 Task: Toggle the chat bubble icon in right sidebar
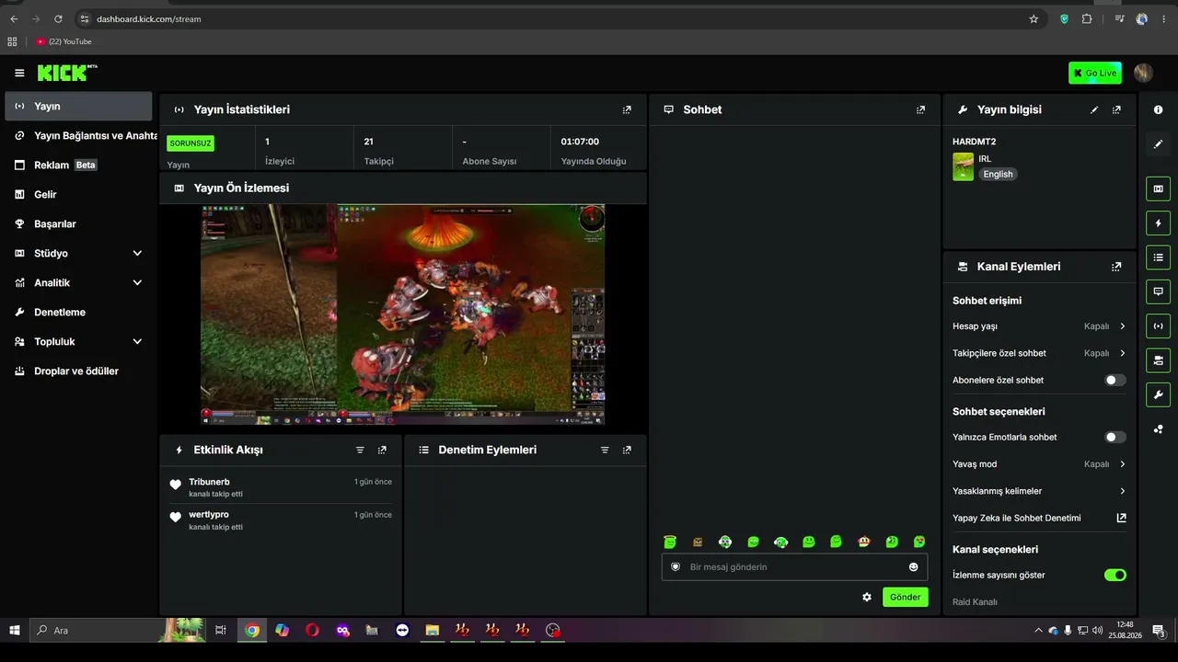1158,291
